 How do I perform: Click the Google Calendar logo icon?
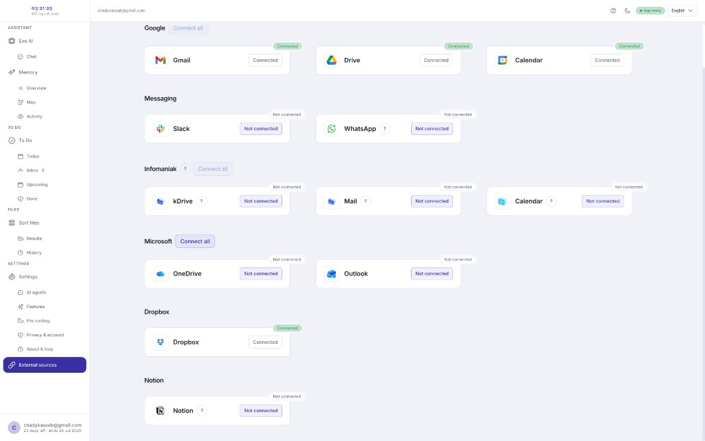pyautogui.click(x=502, y=61)
